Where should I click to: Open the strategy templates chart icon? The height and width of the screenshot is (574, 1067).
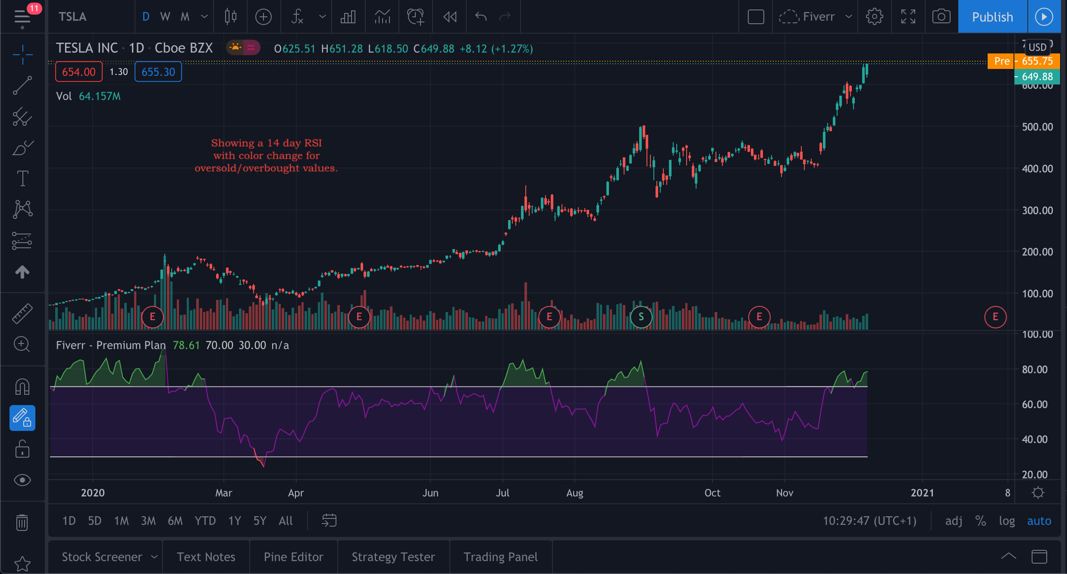[382, 17]
